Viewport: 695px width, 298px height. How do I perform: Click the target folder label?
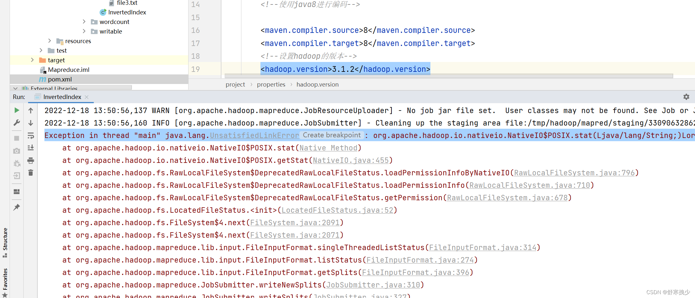pos(56,60)
